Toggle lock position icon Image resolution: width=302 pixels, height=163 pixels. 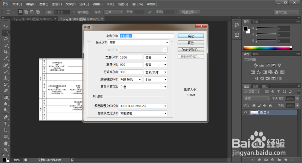tap(265, 105)
